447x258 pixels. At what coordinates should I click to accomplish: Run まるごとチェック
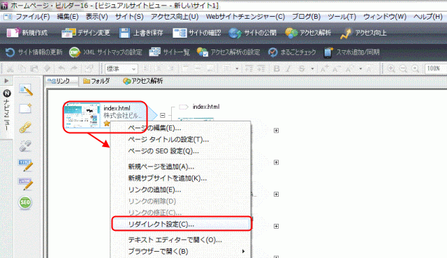(x=292, y=52)
